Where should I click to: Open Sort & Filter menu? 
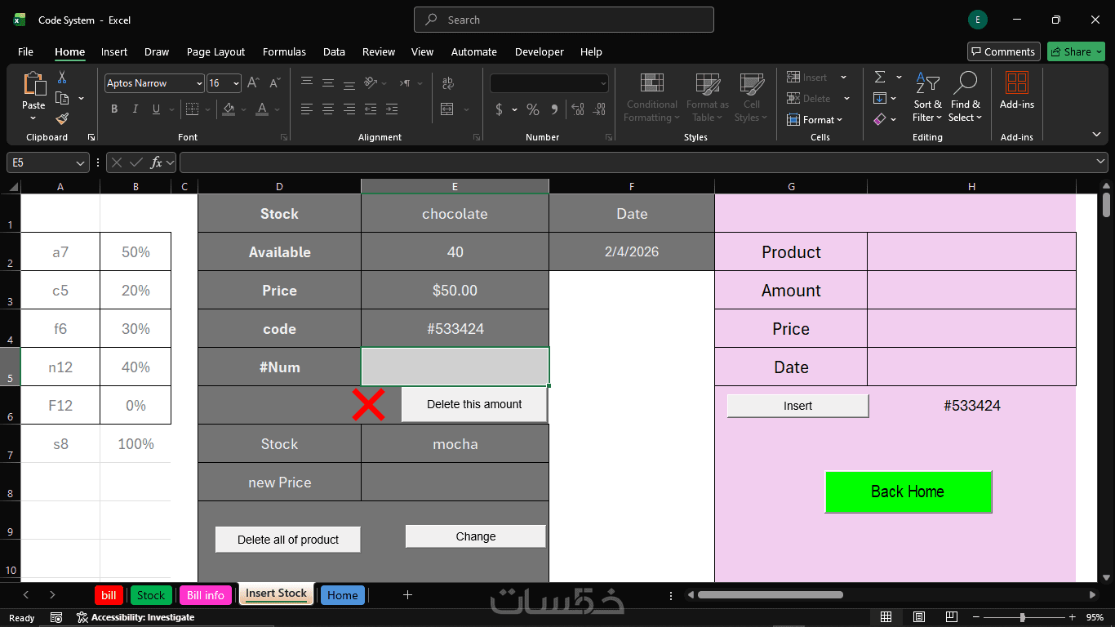[x=927, y=97]
